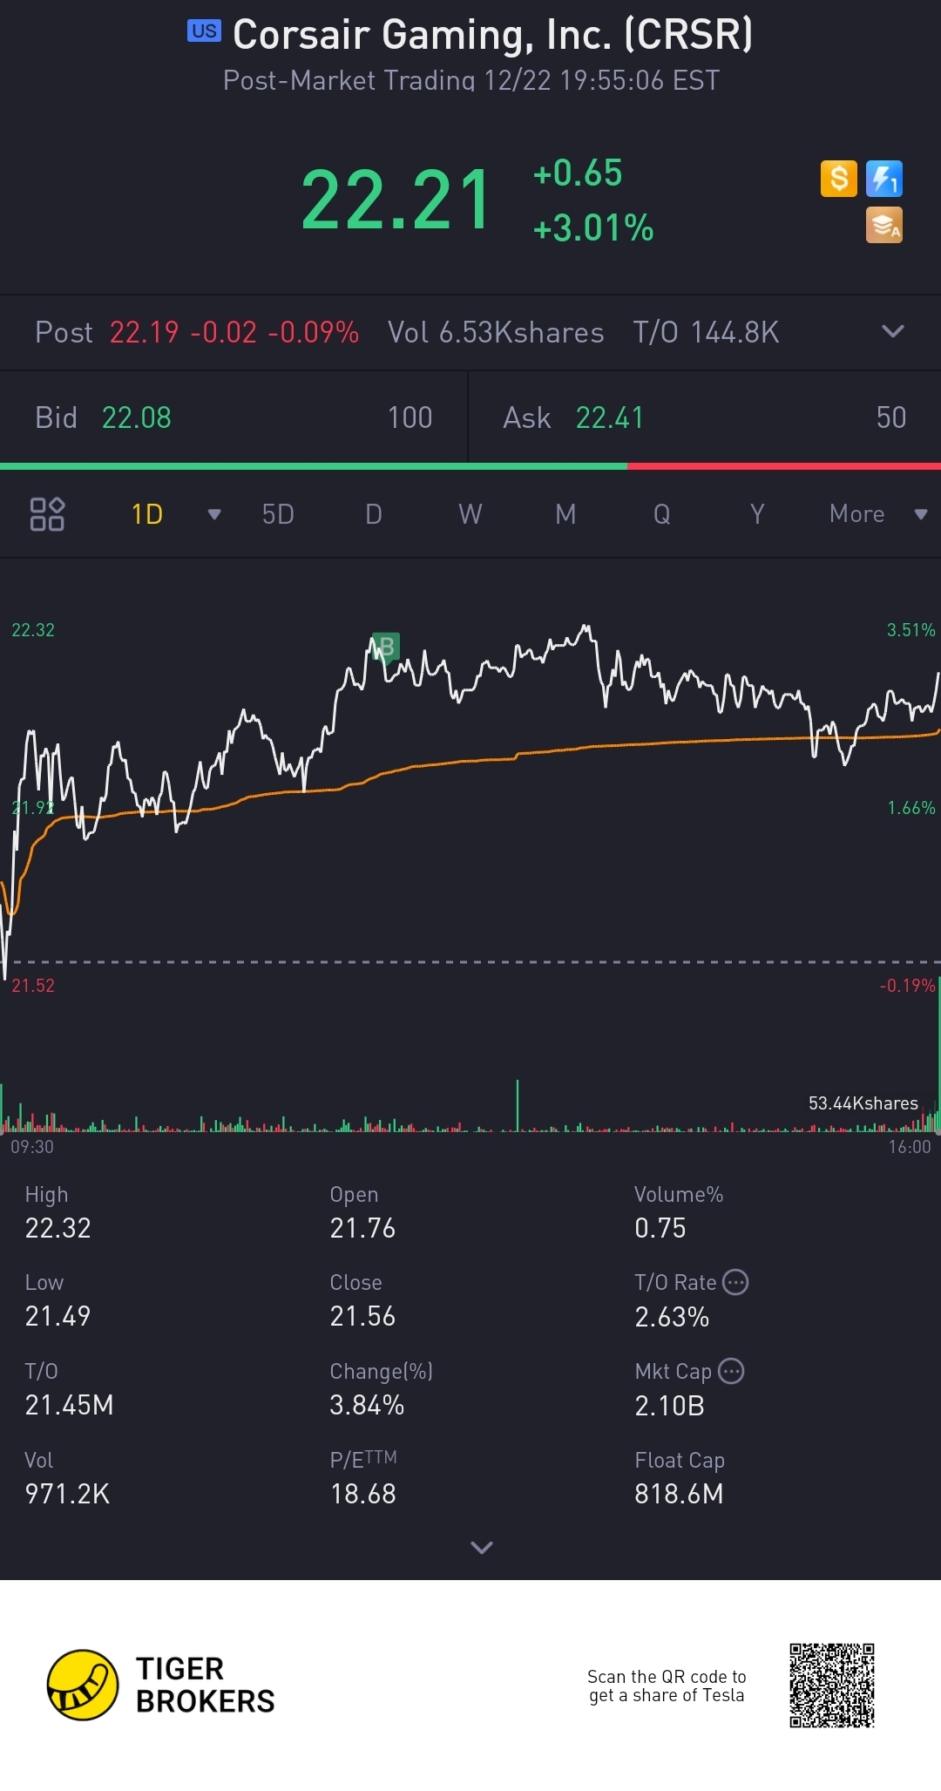Tap the 09:30 time axis label
The width and height of the screenshot is (941, 1791).
pyautogui.click(x=32, y=1147)
